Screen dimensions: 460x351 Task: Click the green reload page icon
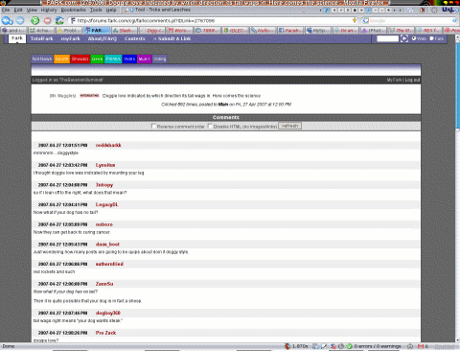[x=34, y=21]
